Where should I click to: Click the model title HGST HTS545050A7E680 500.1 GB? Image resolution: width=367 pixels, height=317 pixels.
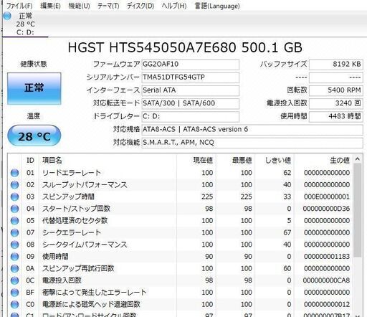pyautogui.click(x=185, y=47)
